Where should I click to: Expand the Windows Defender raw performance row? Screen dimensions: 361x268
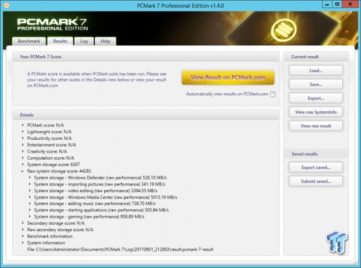pos(30,178)
